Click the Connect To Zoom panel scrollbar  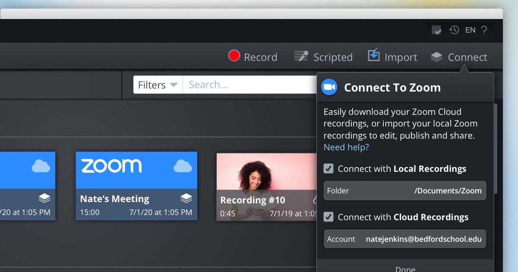(496, 148)
